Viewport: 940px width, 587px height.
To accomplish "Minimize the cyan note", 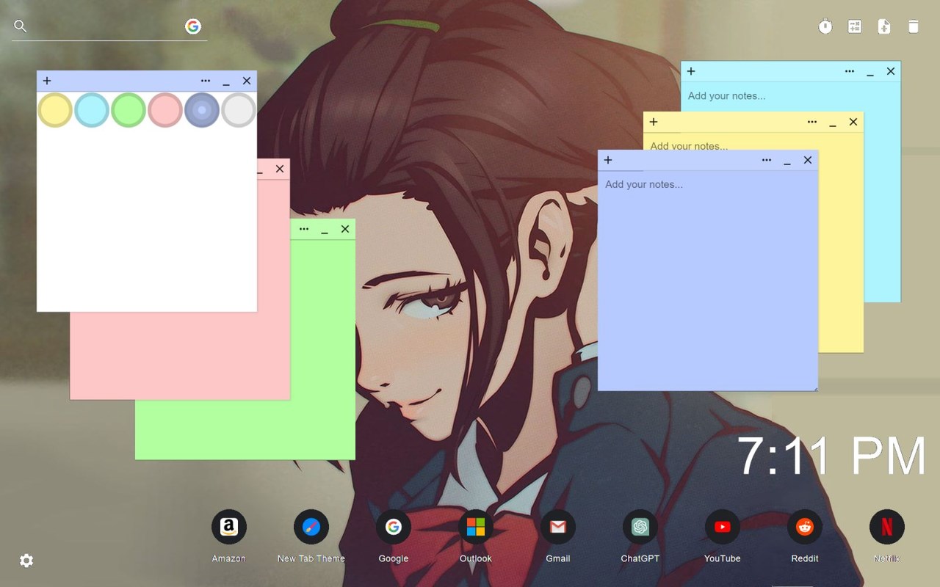I will [x=870, y=73].
